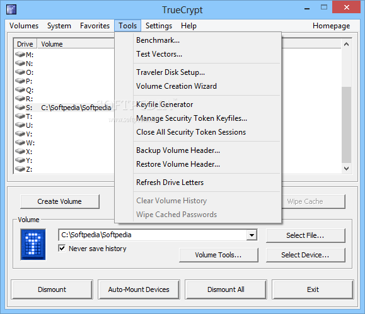This screenshot has height=314, width=365.
Task: Select the M: drive icon
Action: tap(20, 54)
